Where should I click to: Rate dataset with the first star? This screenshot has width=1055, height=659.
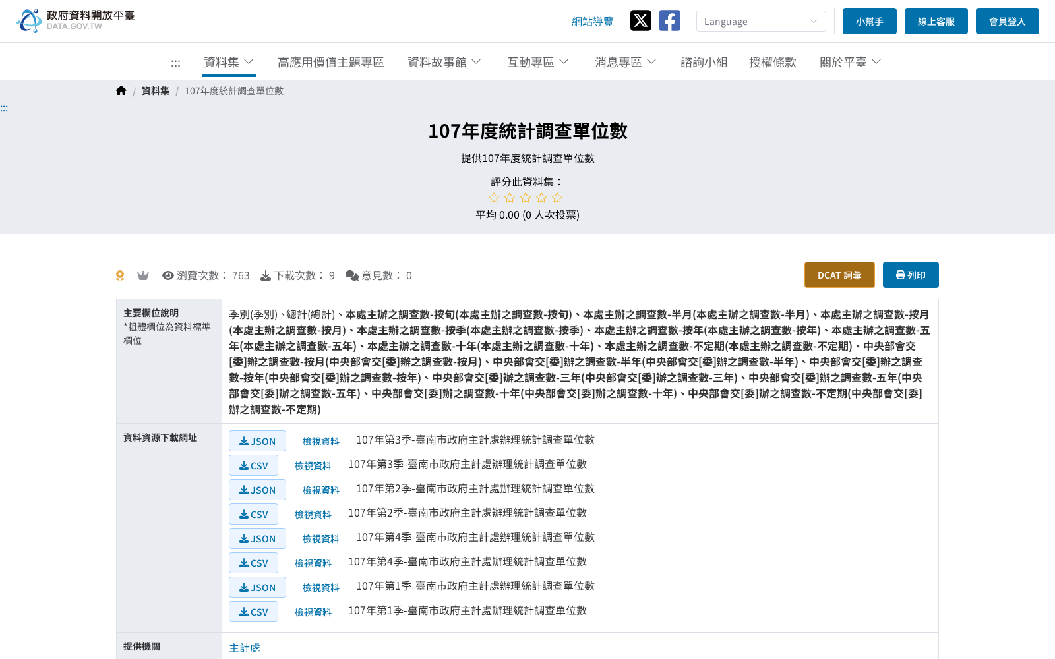(x=494, y=198)
